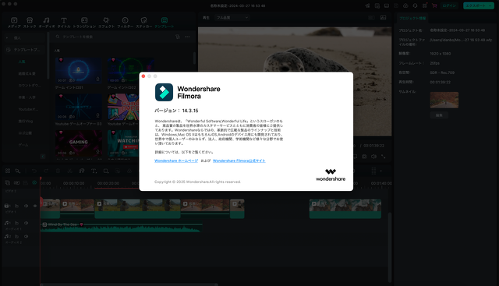Toggle the compare view icon above preview
Viewport: 499px width, 286px height.
pyautogui.click(x=371, y=18)
